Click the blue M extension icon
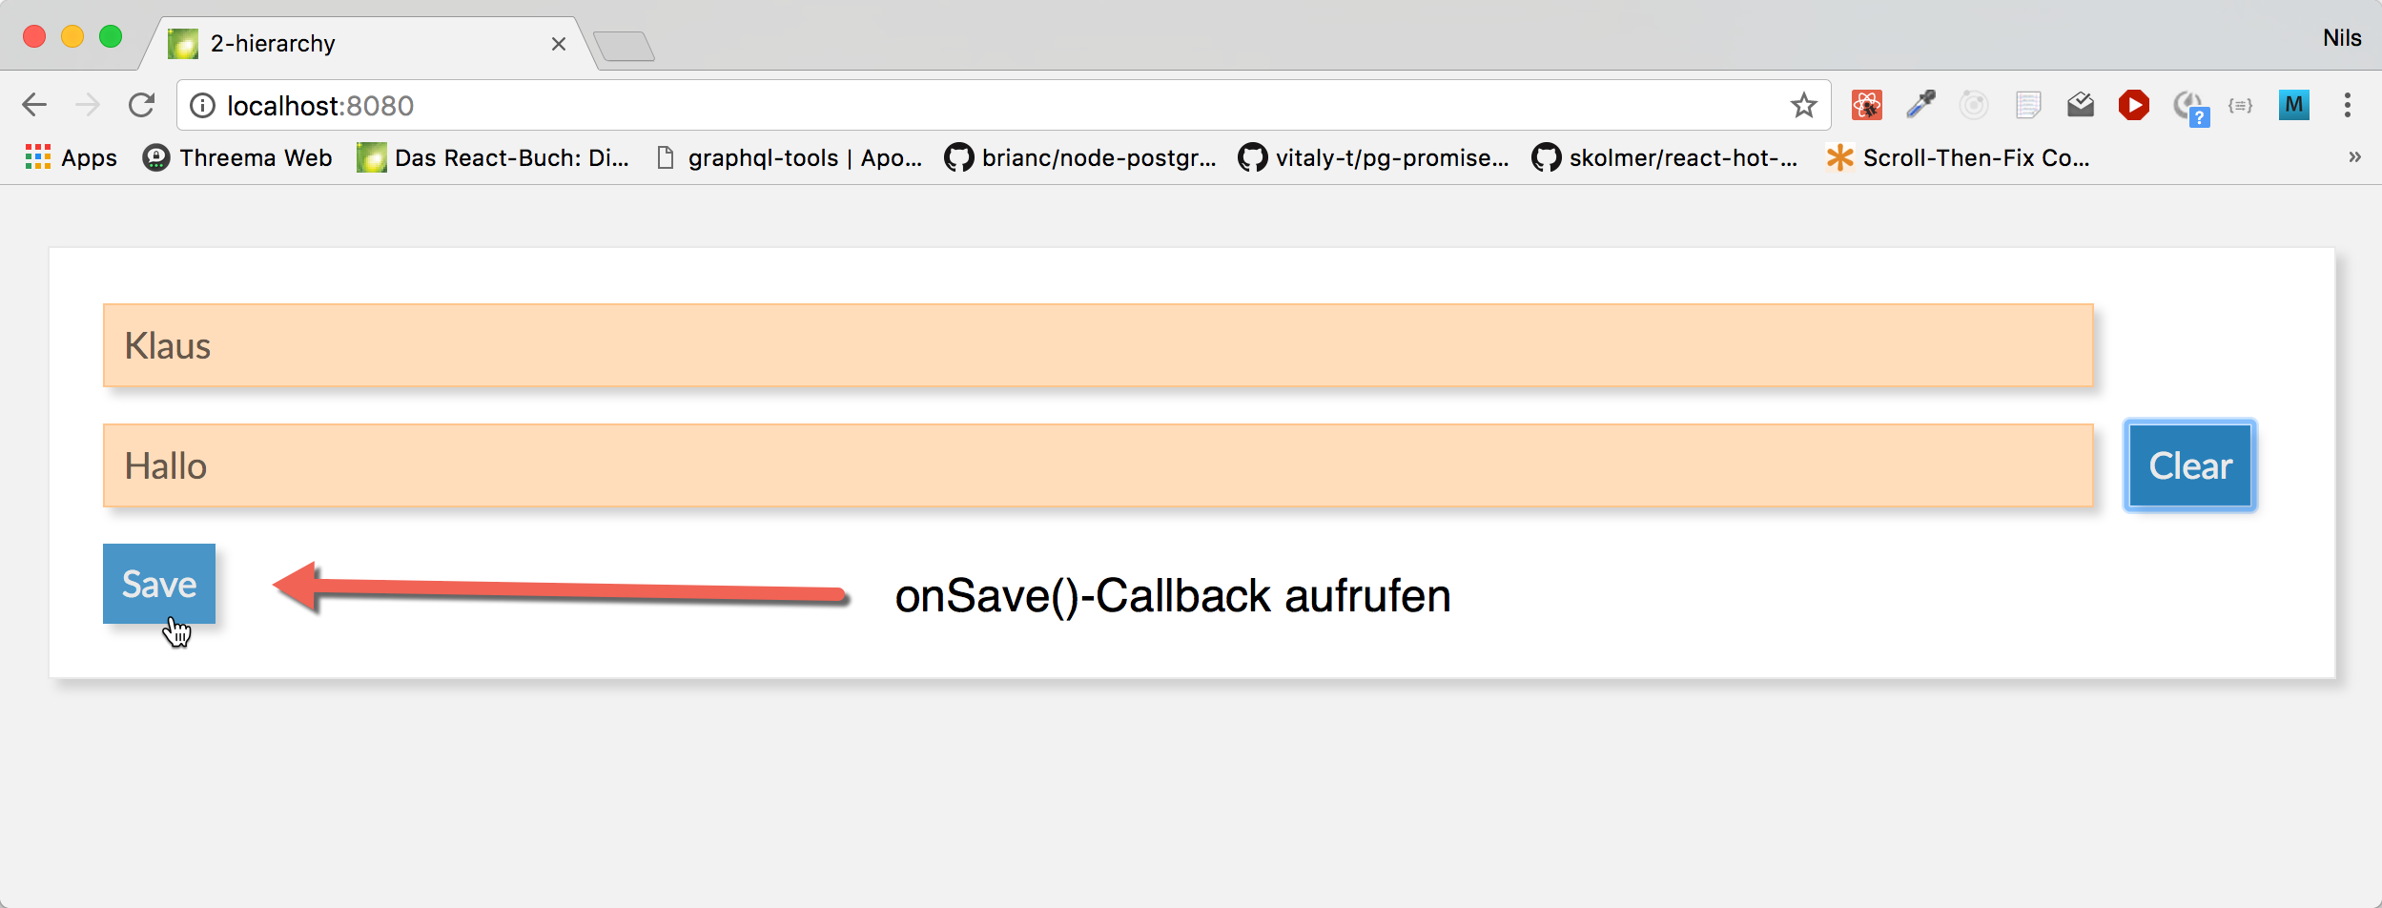Viewport: 2382px width, 908px height. tap(2294, 105)
